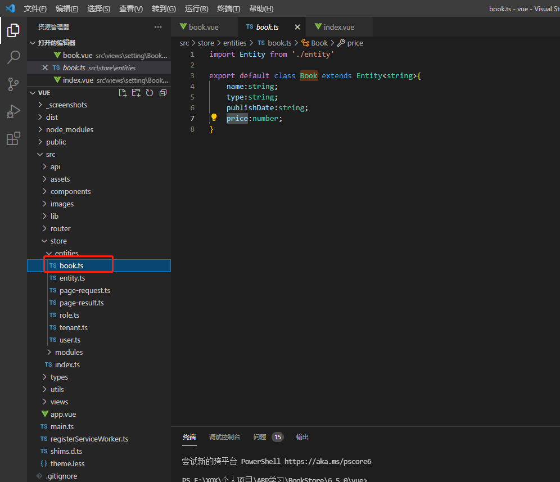
Task: Open the explorer more actions ellipsis
Action: coord(158,27)
